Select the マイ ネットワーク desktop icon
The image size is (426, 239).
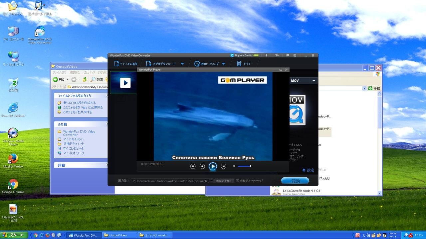(x=13, y=59)
